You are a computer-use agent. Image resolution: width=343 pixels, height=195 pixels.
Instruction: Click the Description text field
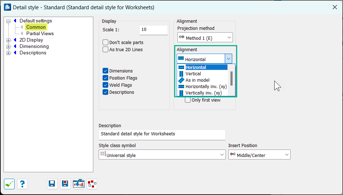coord(162,135)
